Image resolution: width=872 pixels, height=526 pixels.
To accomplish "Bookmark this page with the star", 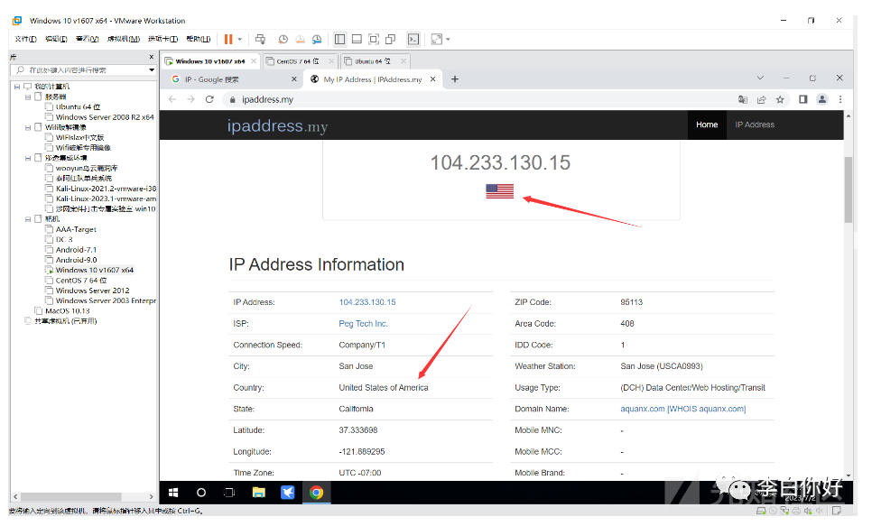I will (x=780, y=99).
